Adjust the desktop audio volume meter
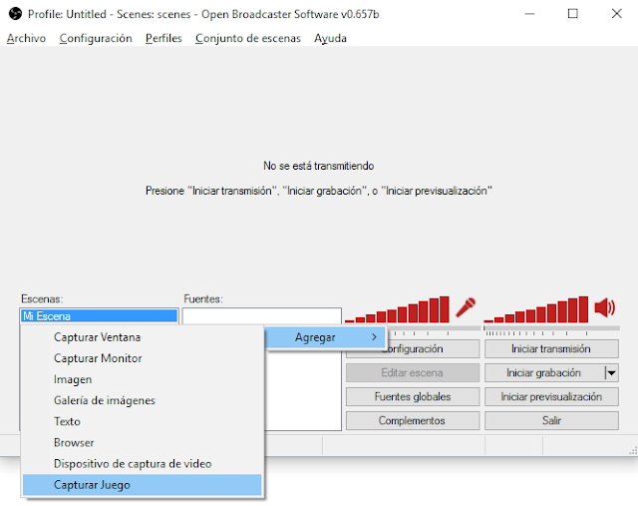The image size is (638, 506). (x=536, y=309)
